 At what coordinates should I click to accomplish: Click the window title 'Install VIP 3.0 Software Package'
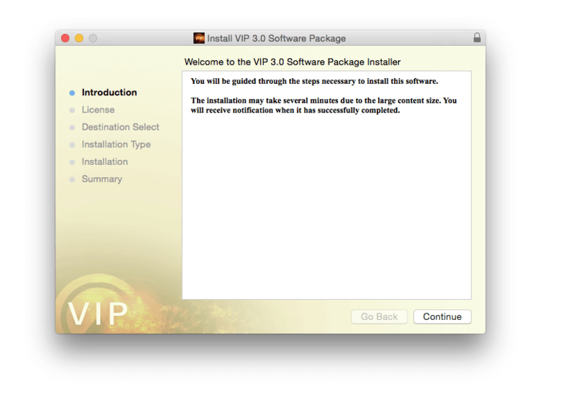coord(276,39)
